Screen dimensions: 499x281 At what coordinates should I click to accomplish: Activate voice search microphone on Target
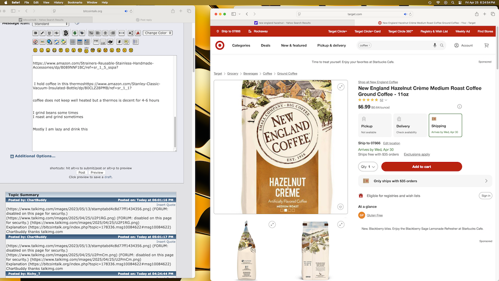point(435,45)
